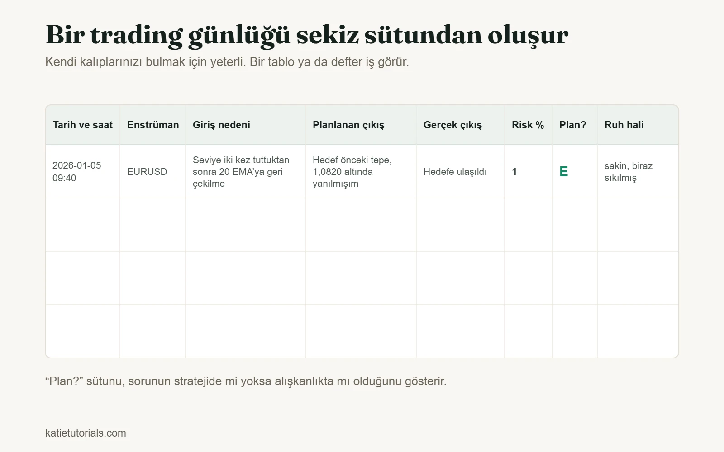
Task: Click the cell starting 'Hedef önceki tepe'
Action: 361,172
